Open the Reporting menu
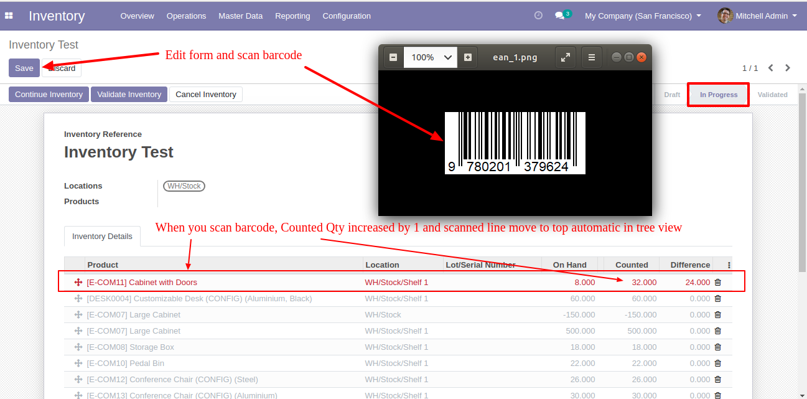This screenshot has height=399, width=807. pos(292,16)
